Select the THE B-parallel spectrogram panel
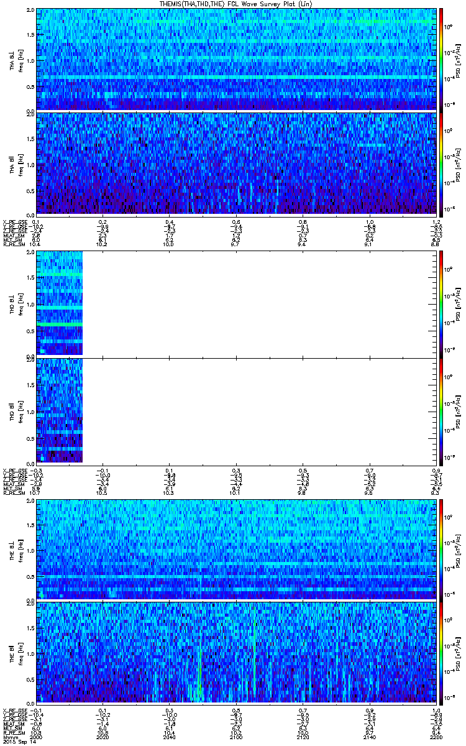 coord(237,652)
